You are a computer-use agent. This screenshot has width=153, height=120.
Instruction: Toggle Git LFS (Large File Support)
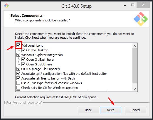(x=18, y=69)
